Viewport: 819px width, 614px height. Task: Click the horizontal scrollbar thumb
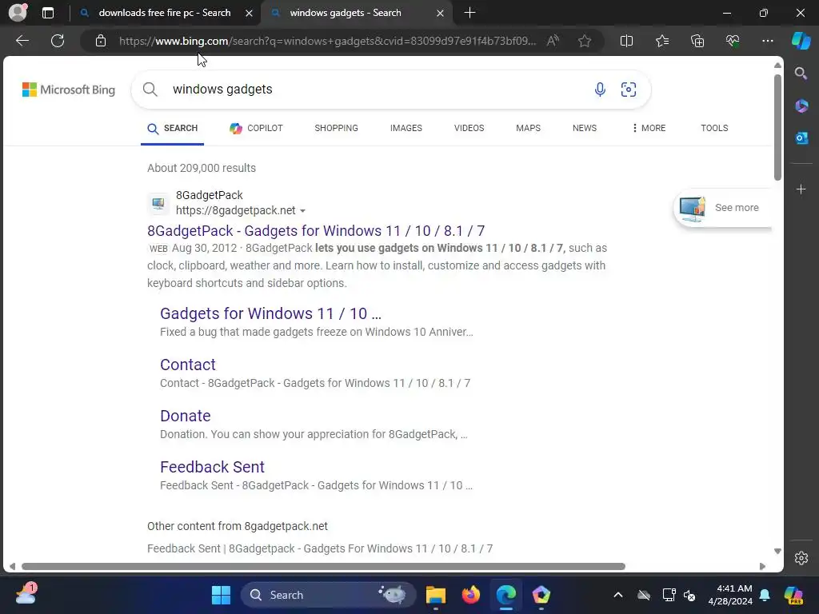[x=323, y=567]
